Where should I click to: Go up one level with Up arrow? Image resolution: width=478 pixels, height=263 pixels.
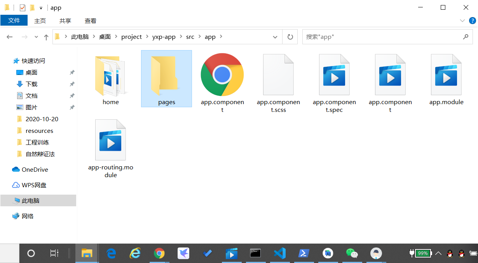(46, 37)
